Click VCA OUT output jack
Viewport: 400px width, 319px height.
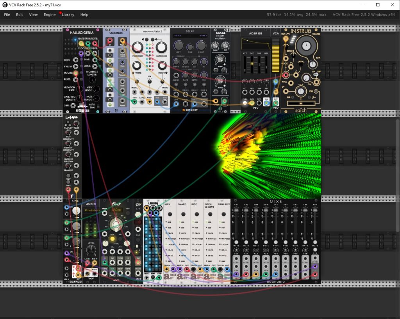pos(276,103)
